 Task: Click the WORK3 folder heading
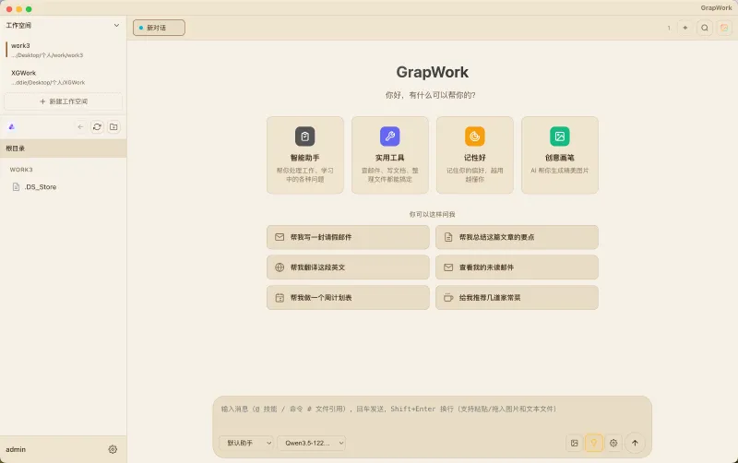21,170
